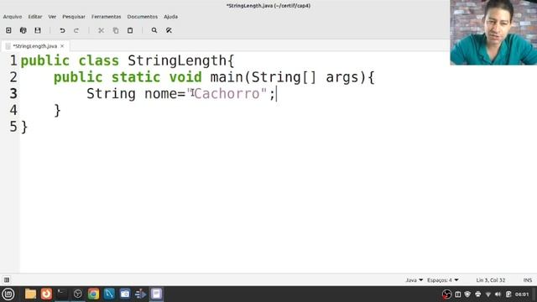This screenshot has width=537, height=302.
Task: Click the Open file toolbar icon
Action: point(23,30)
